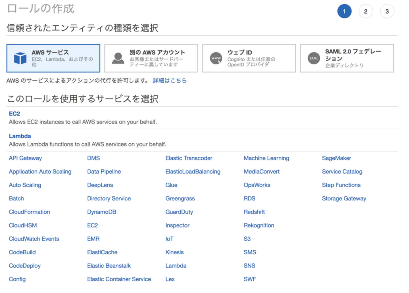The width and height of the screenshot is (409, 293).
Task: Click step 1 indicator circle
Action: point(344,11)
